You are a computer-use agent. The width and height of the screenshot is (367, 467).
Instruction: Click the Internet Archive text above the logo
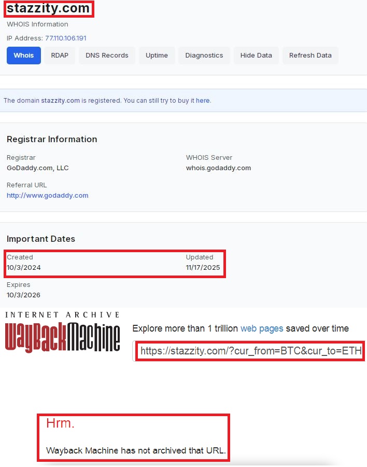click(x=62, y=315)
